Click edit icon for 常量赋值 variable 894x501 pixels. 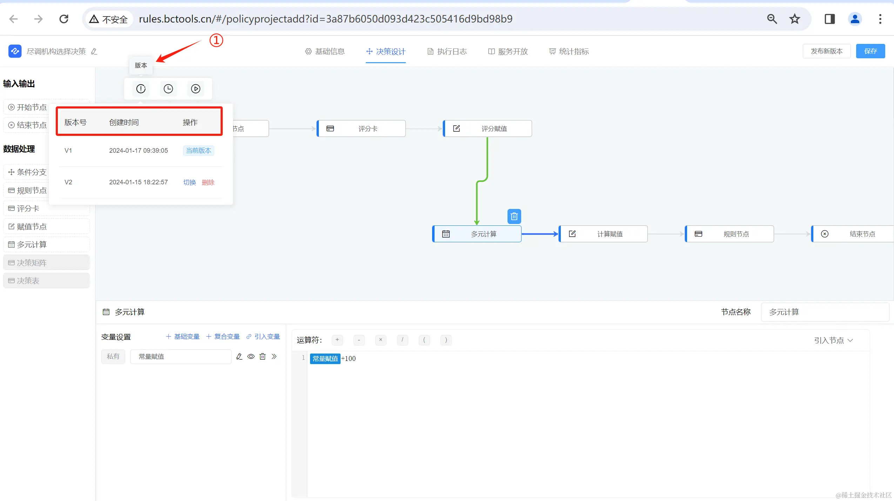[239, 356]
